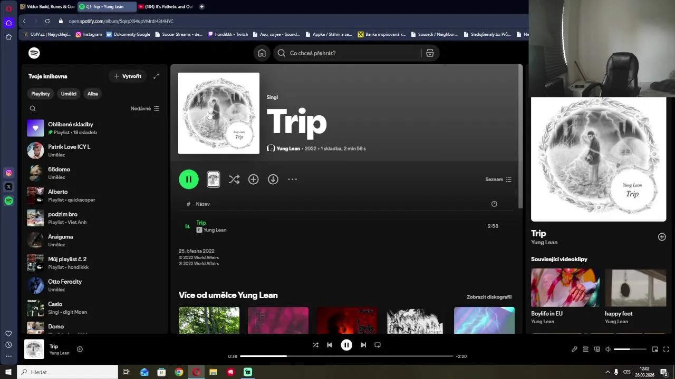
Task: Reload the current page
Action: pos(47,21)
